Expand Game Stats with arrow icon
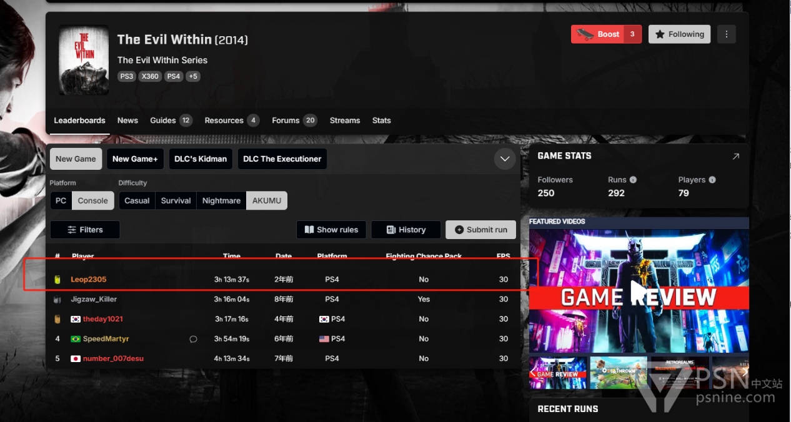Viewport: 791px width, 422px height. 735,156
